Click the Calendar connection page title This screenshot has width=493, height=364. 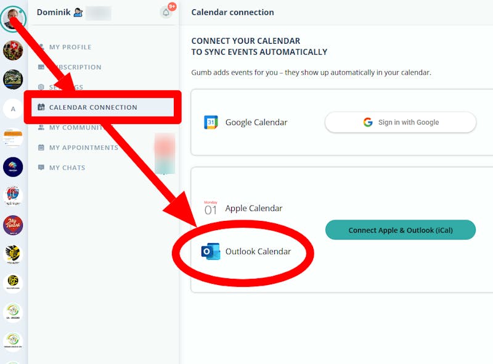[x=233, y=12]
